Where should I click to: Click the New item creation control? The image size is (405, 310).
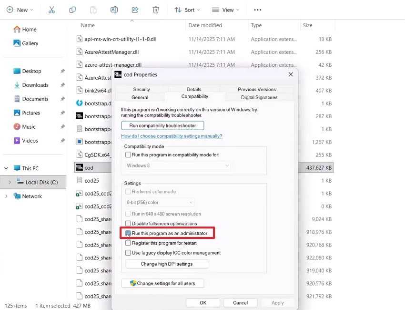pos(20,10)
